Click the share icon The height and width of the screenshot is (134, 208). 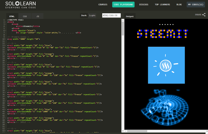(x=204, y=15)
